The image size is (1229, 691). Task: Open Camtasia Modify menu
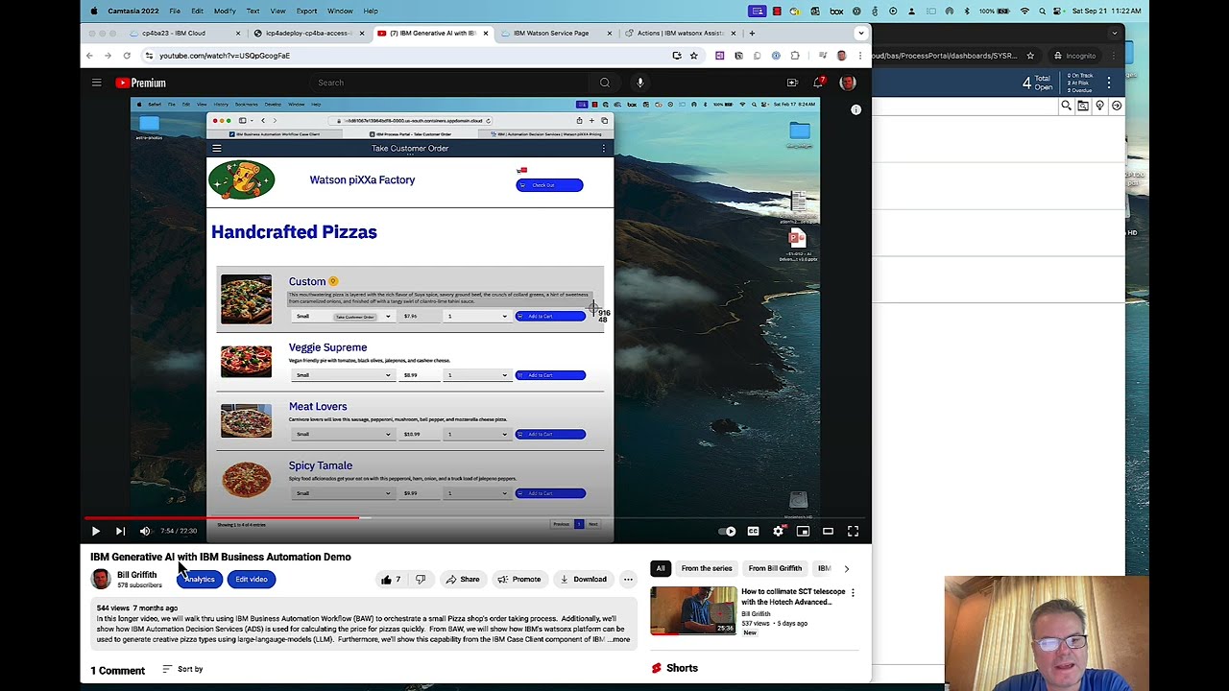225,11
